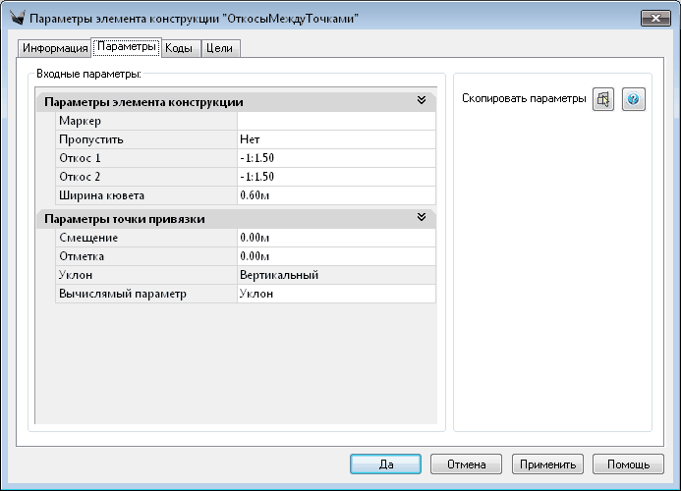This screenshot has width=681, height=491.
Task: Collapse the Параметры элемента конструкции section
Action: click(422, 101)
